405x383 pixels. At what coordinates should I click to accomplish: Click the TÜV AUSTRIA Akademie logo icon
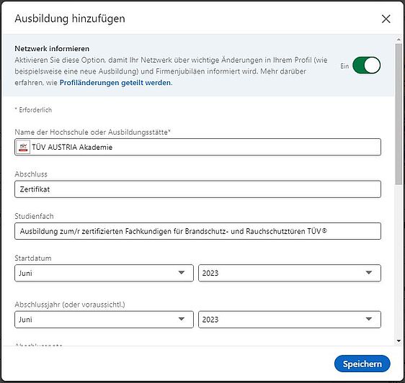[x=23, y=147]
